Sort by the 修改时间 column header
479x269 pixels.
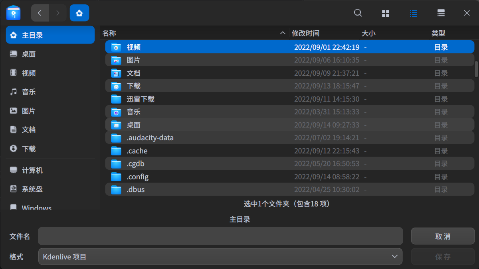tap(324, 33)
